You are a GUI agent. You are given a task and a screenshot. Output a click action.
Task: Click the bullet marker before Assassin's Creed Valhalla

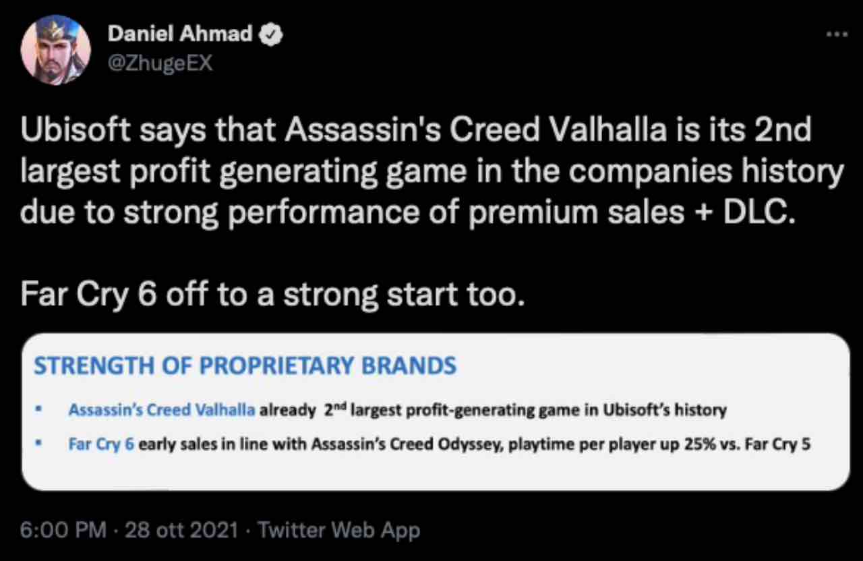coord(40,409)
